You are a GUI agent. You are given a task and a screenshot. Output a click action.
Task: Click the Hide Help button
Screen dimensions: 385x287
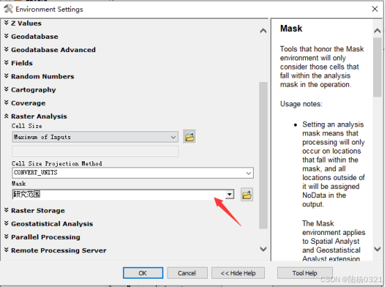pos(238,273)
